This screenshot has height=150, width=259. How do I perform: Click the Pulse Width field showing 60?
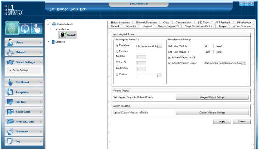(x=209, y=46)
